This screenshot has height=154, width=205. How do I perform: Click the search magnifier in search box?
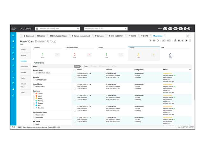click(78, 29)
